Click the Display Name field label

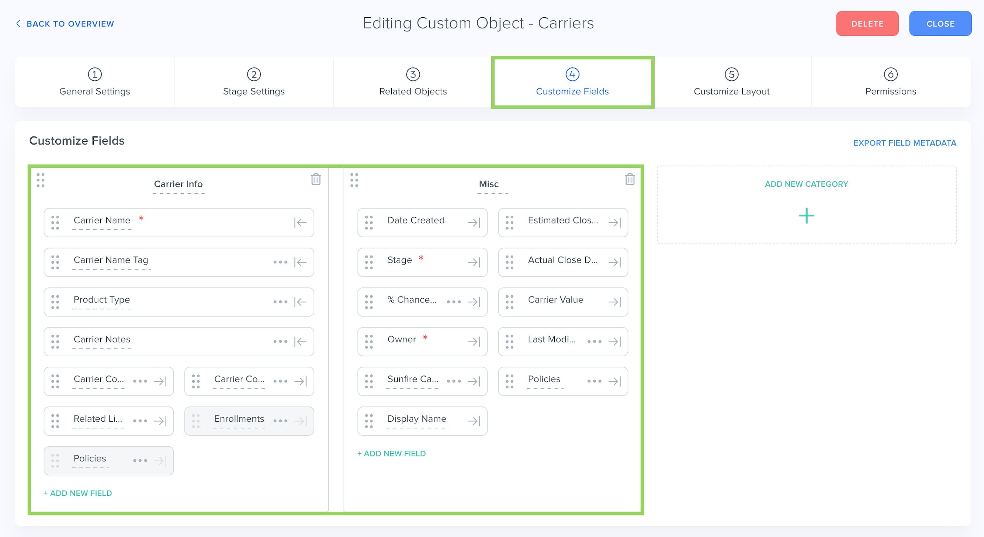(x=416, y=419)
